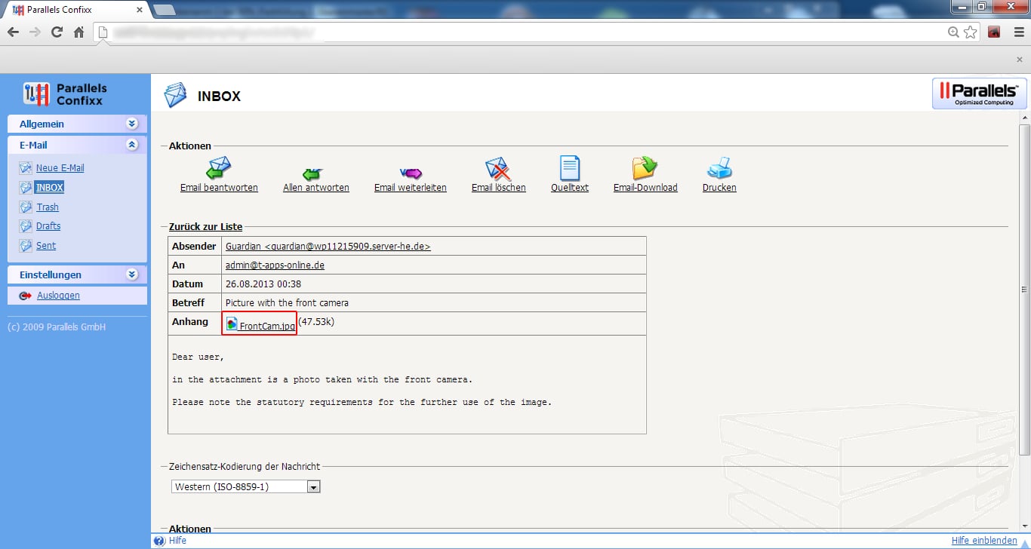Reload the page with the refresh icon

pos(57,32)
